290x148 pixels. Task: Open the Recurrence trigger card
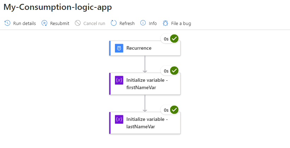145,48
